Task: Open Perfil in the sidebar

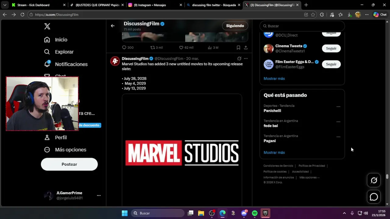Action: point(55,137)
